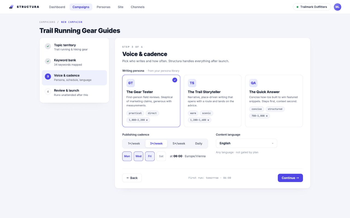Click the direct tag
The width and height of the screenshot is (350, 218).
point(152,113)
